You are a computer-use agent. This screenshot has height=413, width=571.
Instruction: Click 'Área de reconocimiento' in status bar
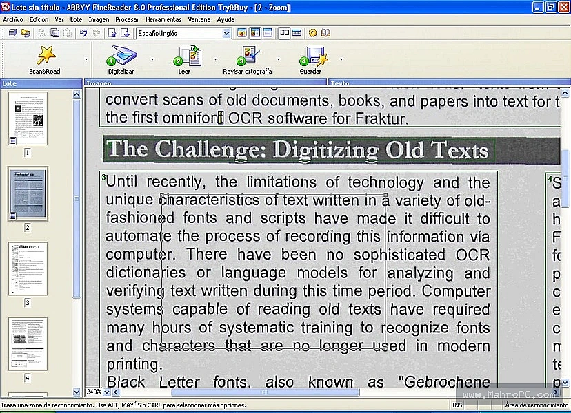click(536, 405)
